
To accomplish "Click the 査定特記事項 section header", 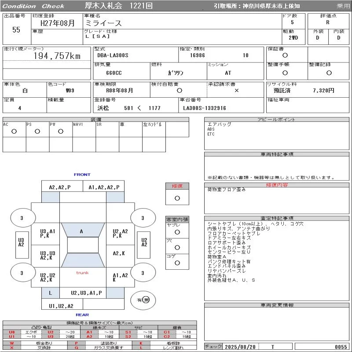I will click(277, 218).
